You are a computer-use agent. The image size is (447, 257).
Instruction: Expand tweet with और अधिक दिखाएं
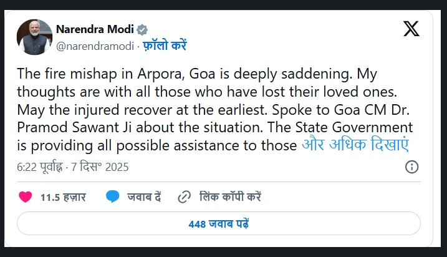354,145
